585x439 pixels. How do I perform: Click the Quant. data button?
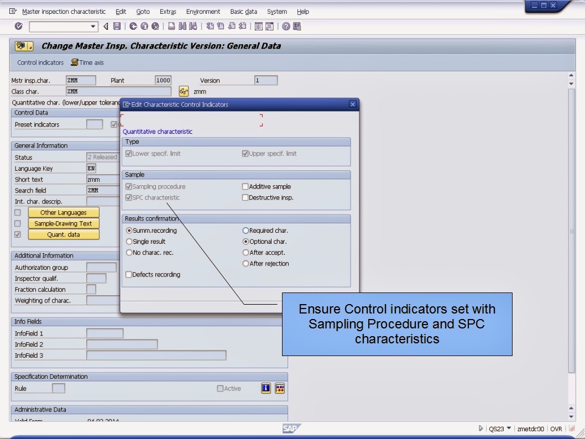(62, 234)
